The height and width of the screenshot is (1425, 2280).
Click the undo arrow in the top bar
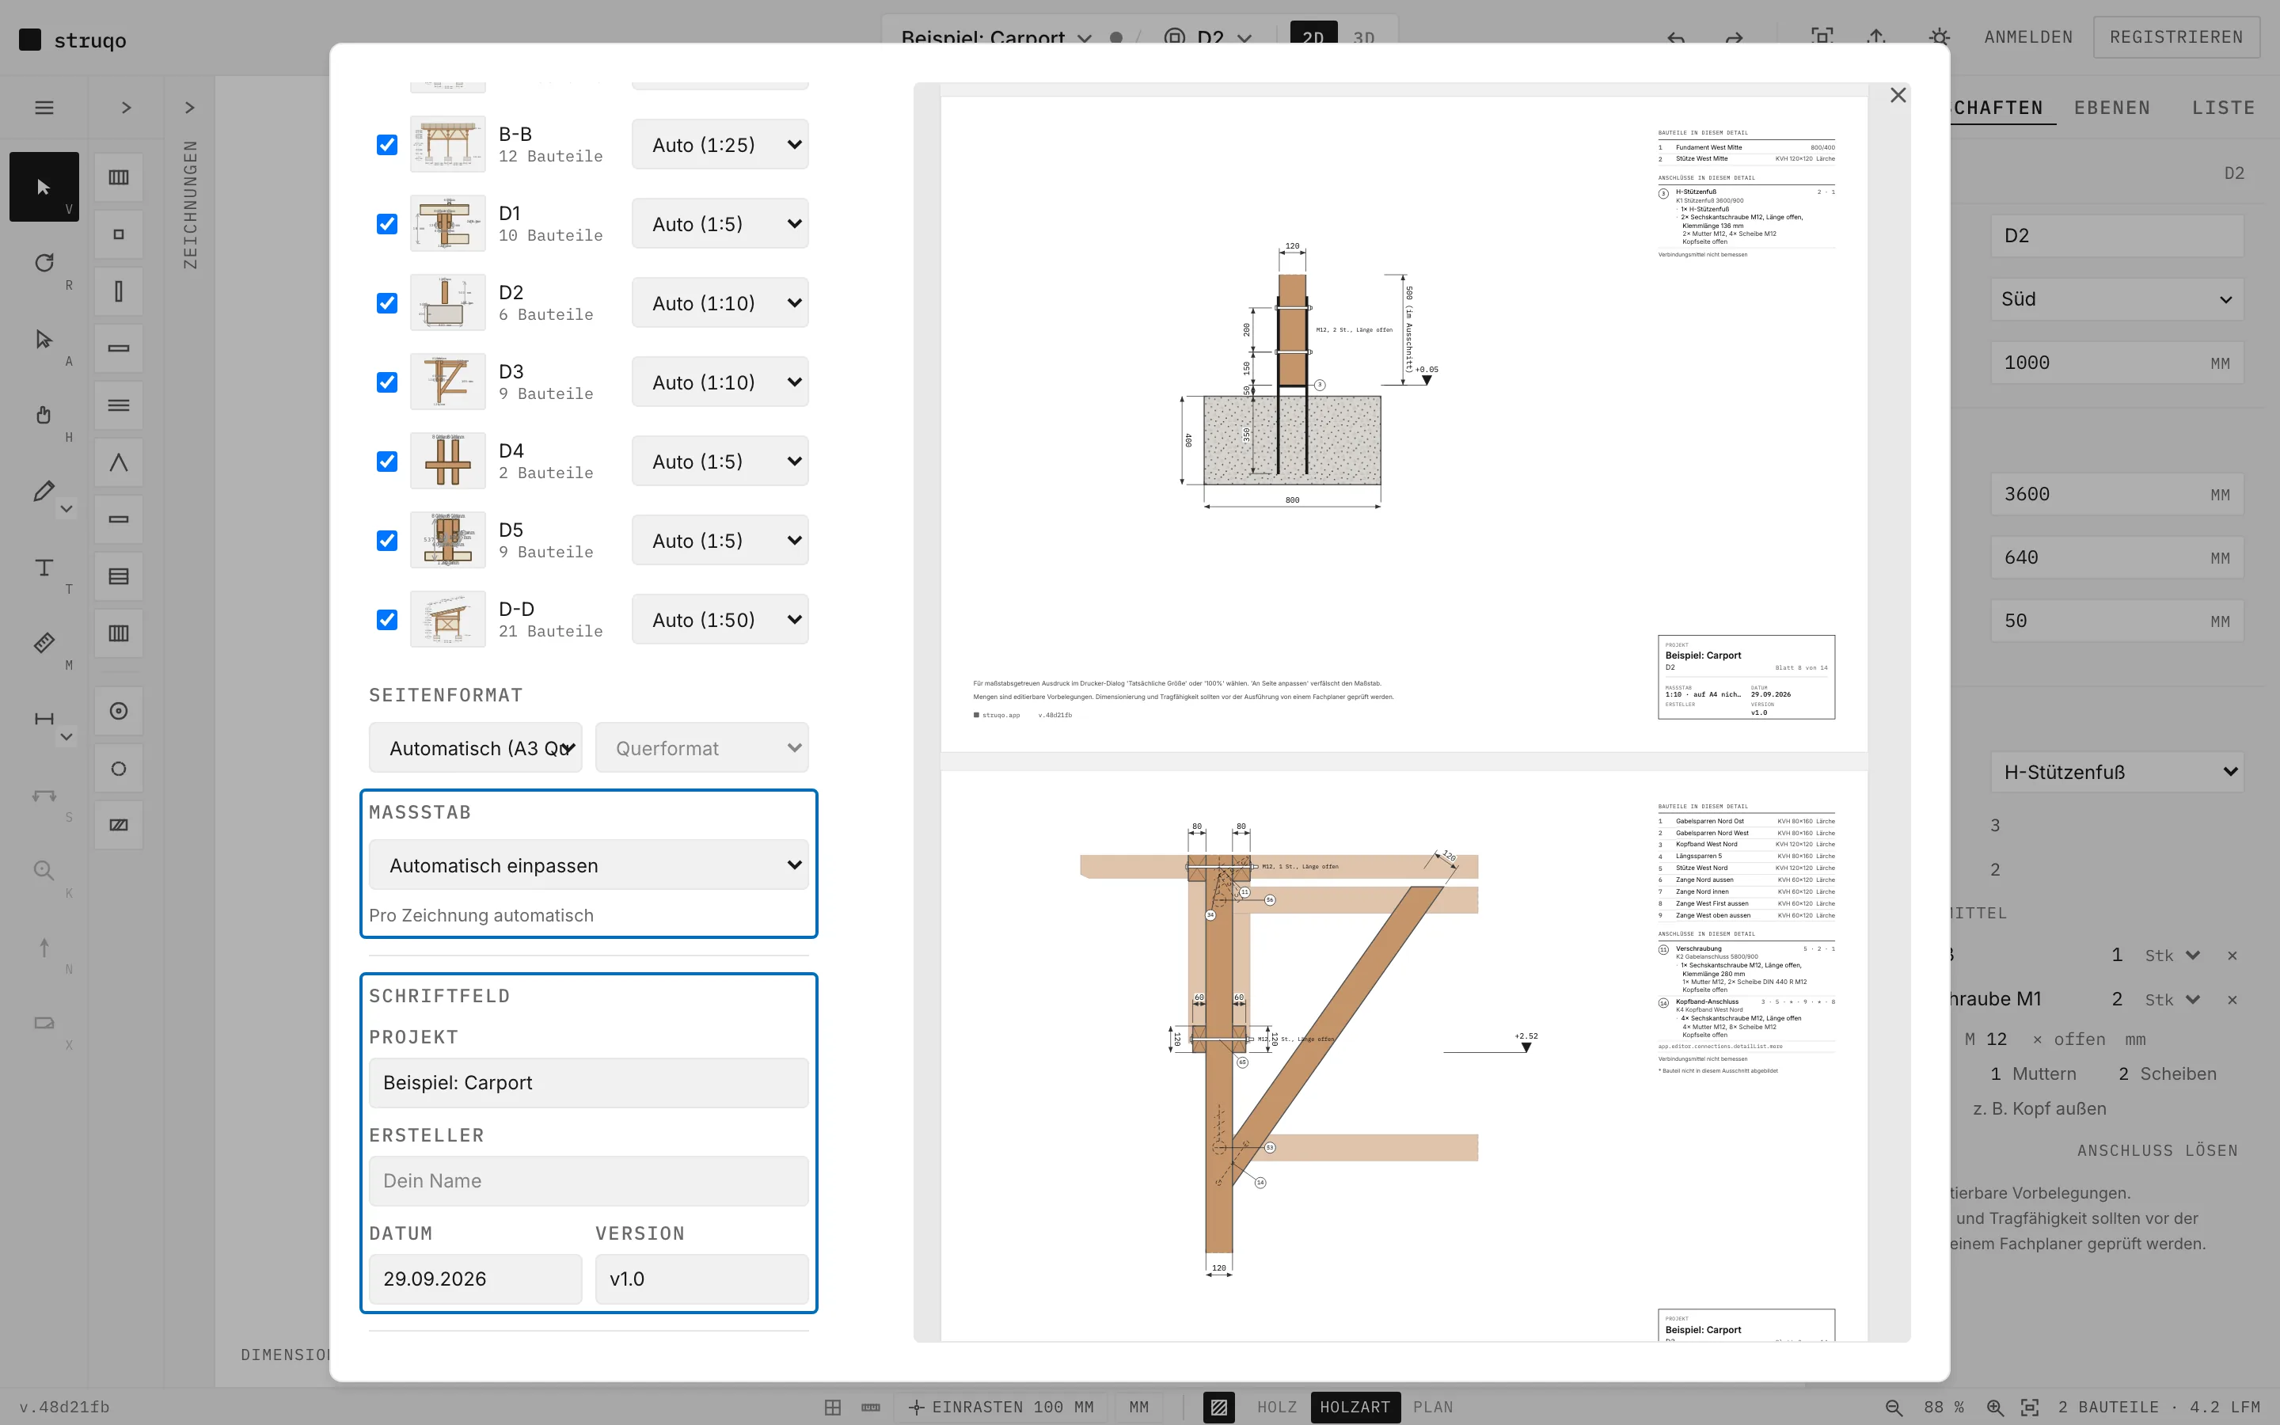[x=1675, y=38]
